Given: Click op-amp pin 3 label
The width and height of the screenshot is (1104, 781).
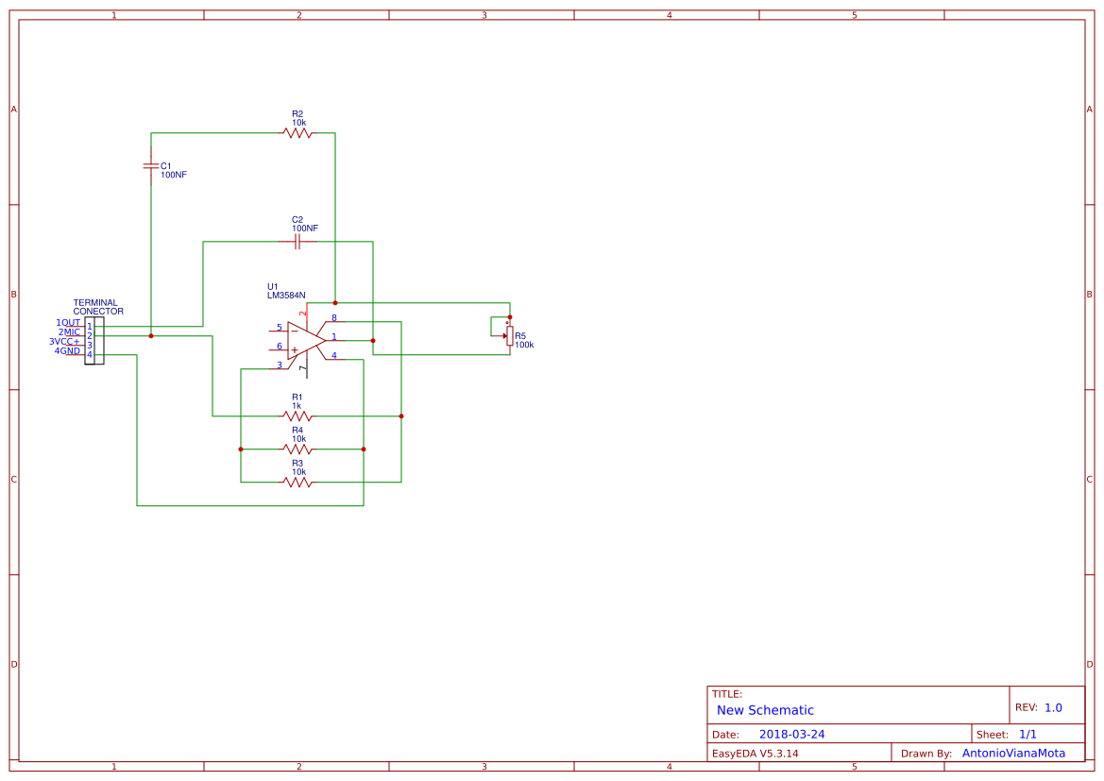Looking at the screenshot, I should pyautogui.click(x=279, y=365).
